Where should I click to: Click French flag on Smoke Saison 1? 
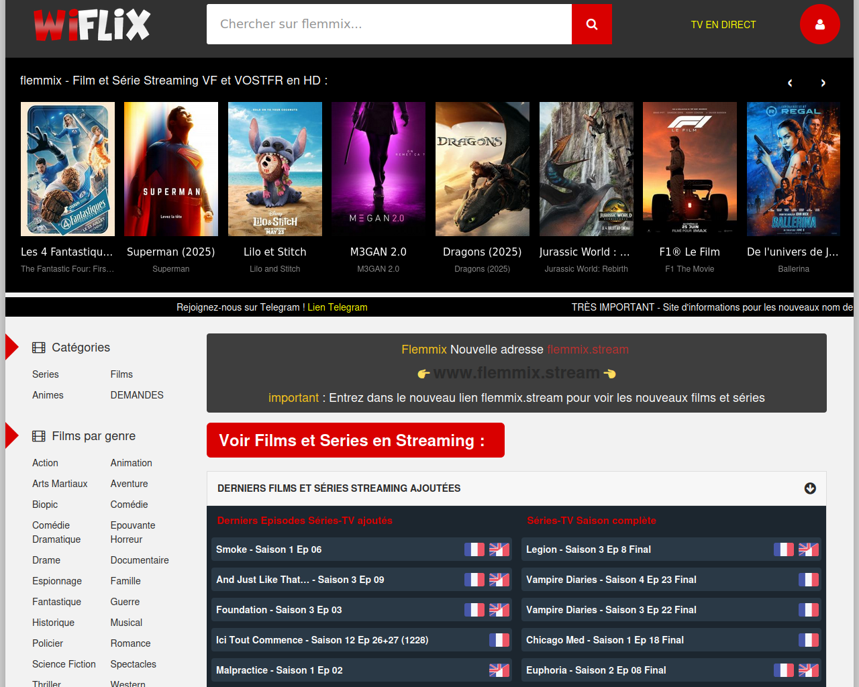click(474, 549)
